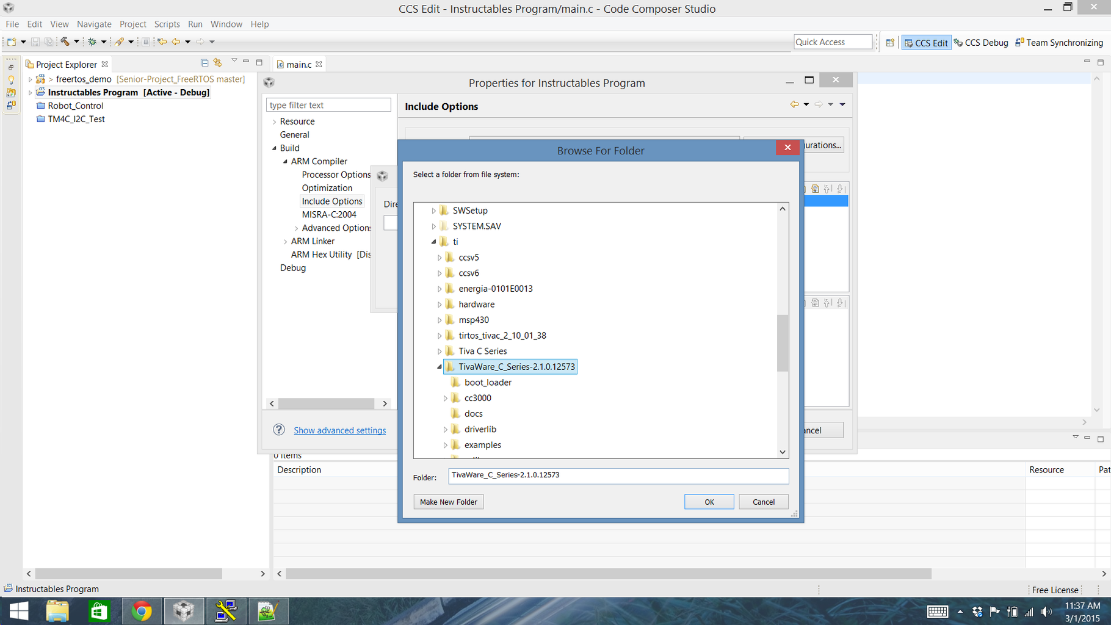Save the current file with the Save icon

pyautogui.click(x=35, y=42)
